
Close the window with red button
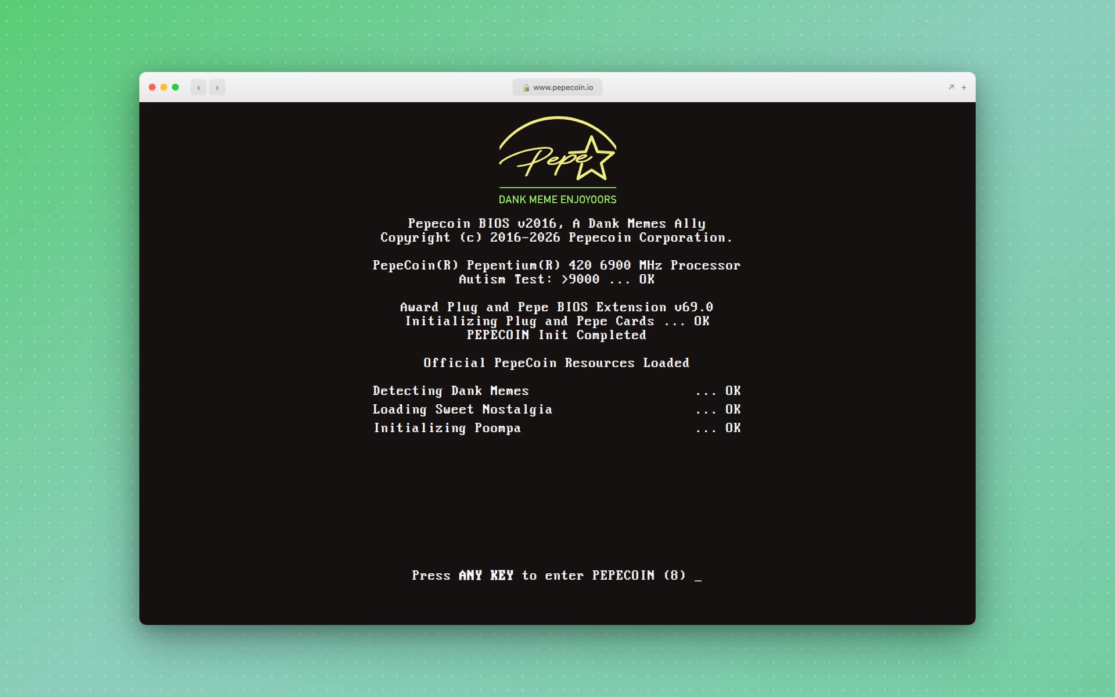(152, 87)
